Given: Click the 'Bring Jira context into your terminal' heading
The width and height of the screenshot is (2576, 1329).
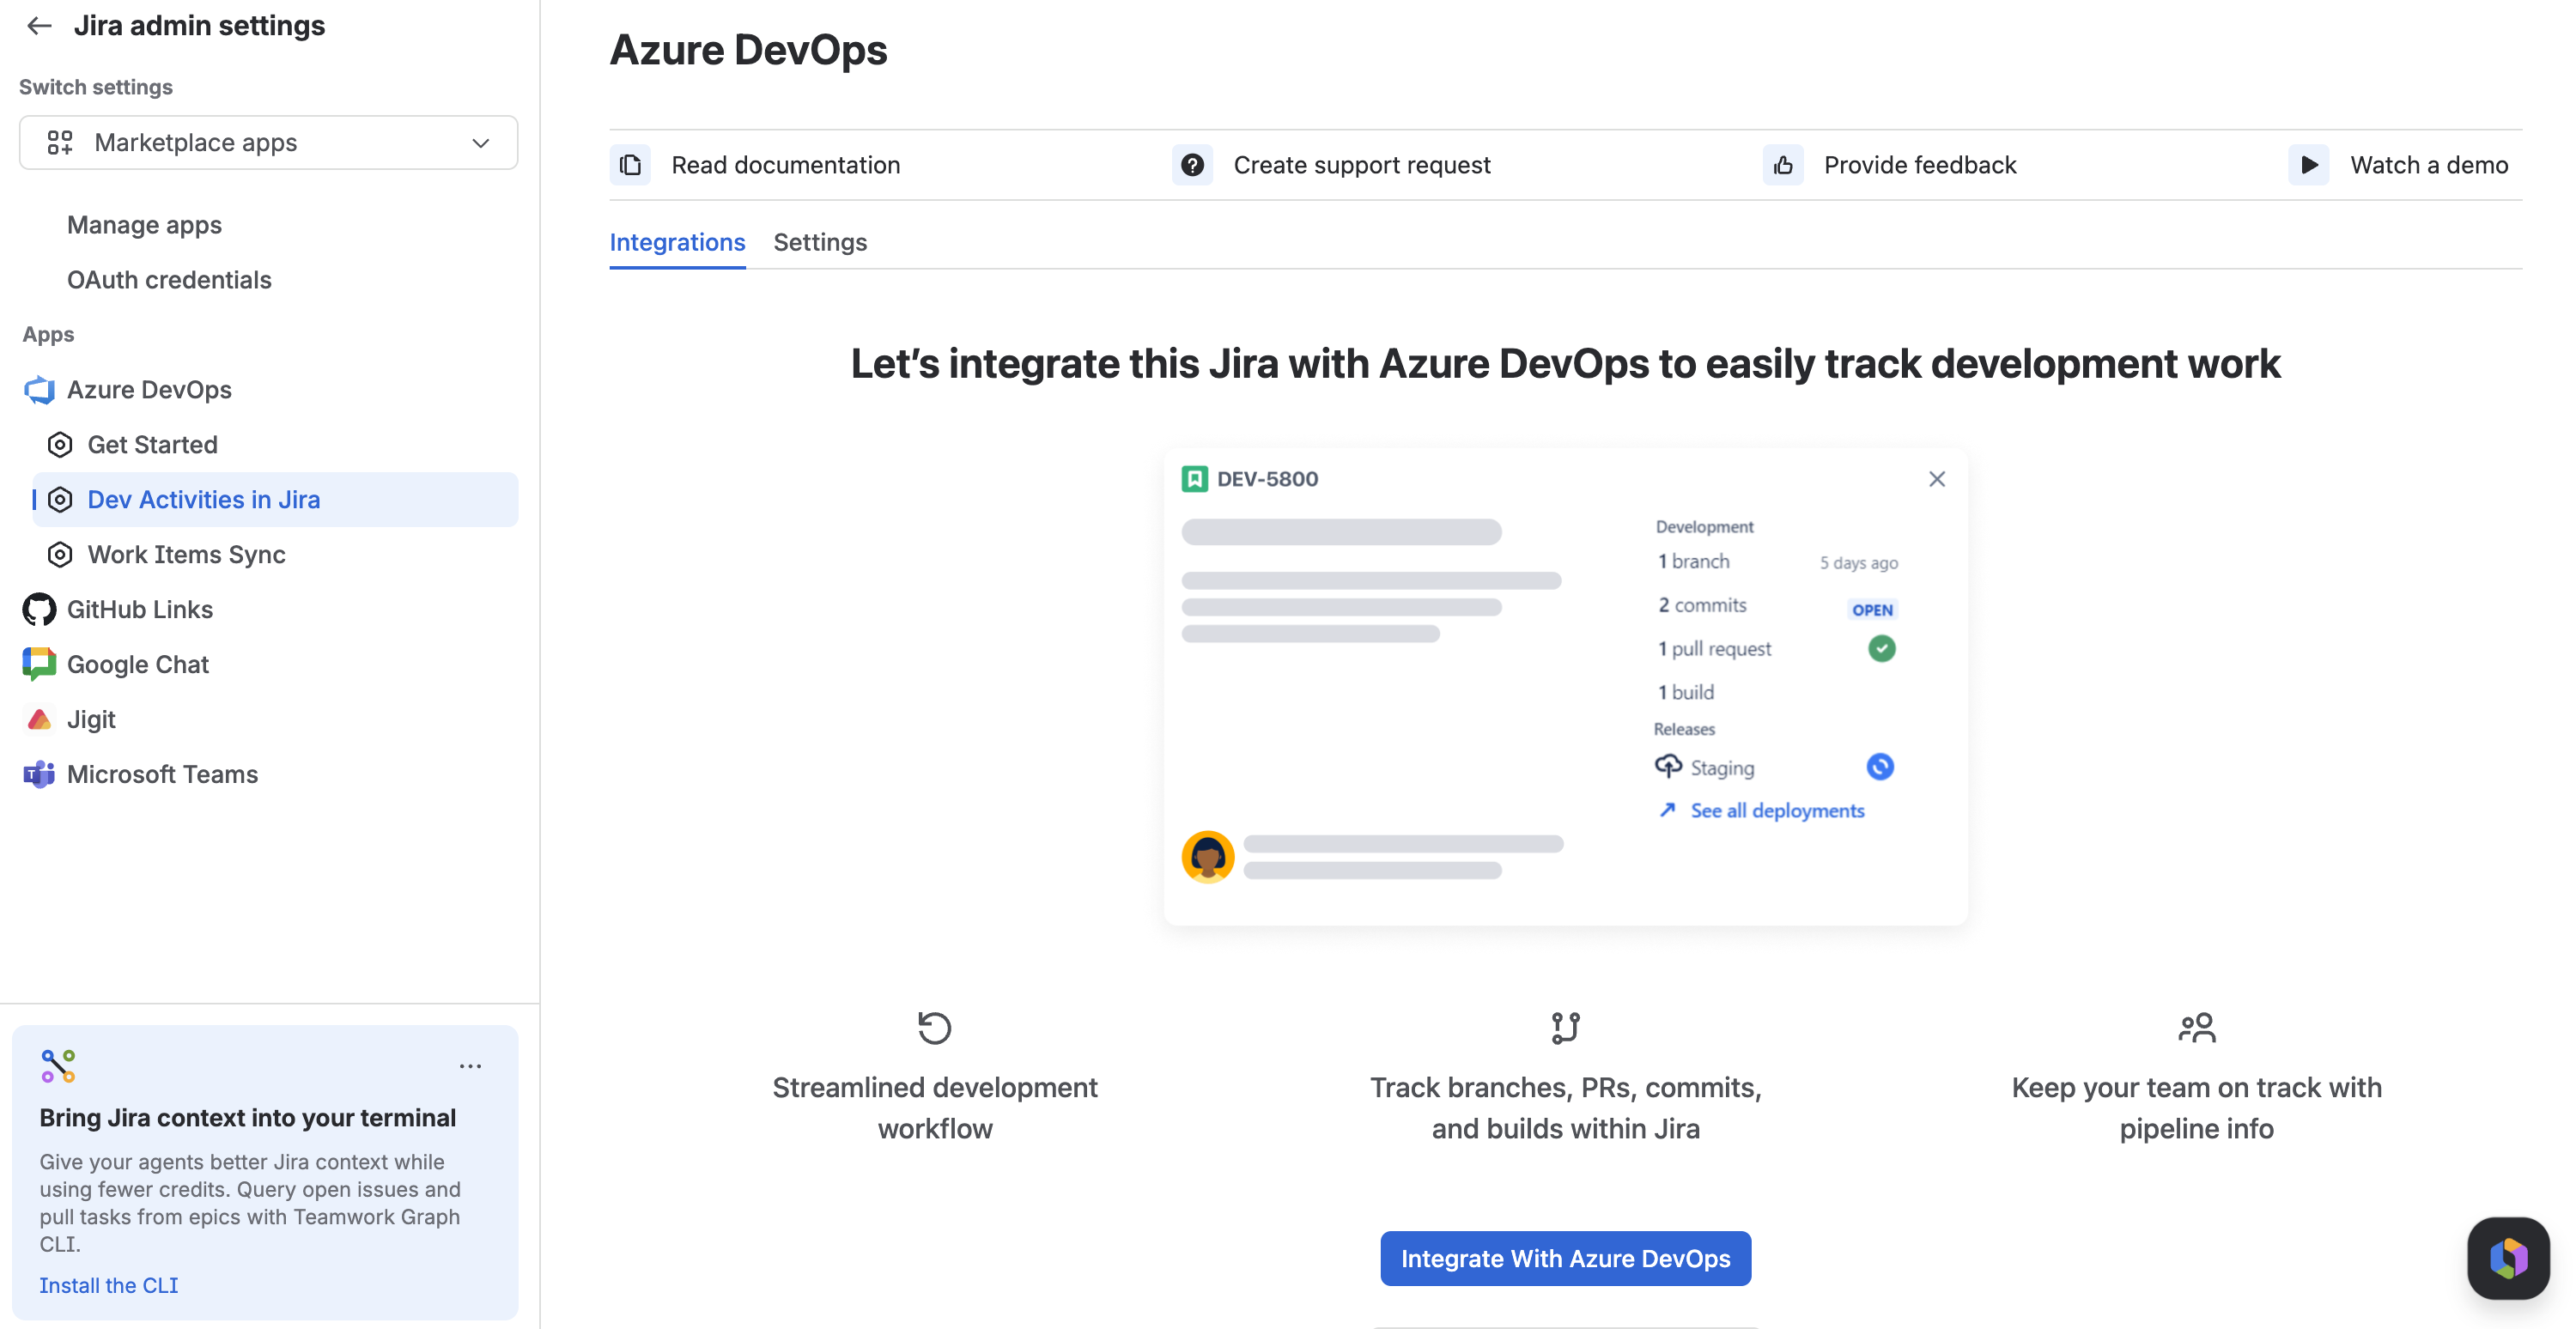Looking at the screenshot, I should coord(248,1119).
